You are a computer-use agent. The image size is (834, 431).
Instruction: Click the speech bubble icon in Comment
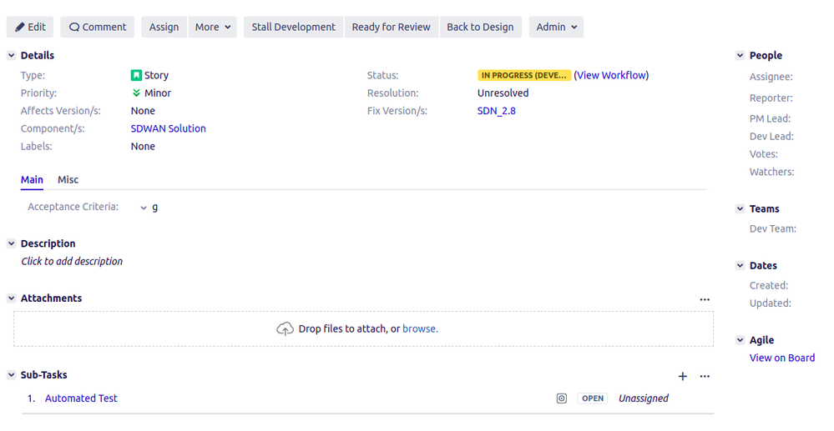74,28
